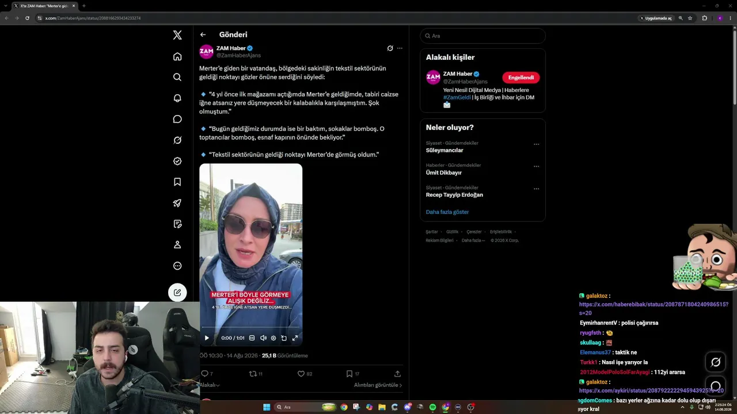Click Alıntıları görüntüle link
The height and width of the screenshot is (414, 737).
(x=378, y=385)
